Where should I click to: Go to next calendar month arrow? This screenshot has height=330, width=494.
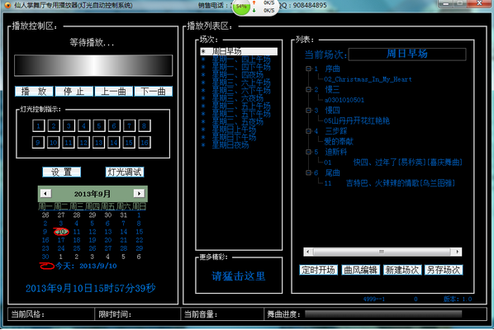139,193
